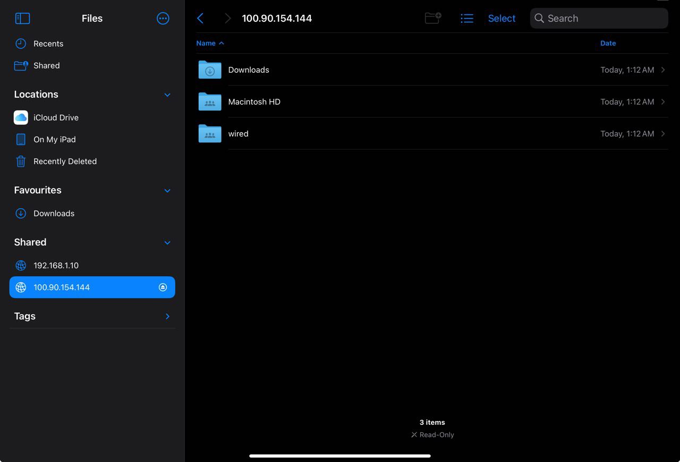Click the date of Macintosh HD row
This screenshot has width=680, height=462.
[x=627, y=102]
